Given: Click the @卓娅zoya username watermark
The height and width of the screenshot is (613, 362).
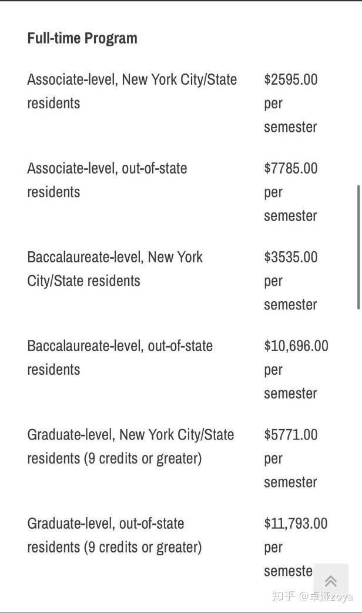Looking at the screenshot, I should (x=326, y=597).
